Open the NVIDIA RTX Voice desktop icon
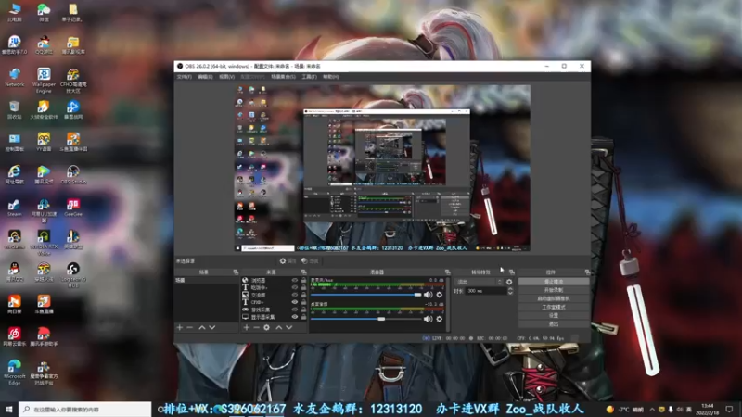Image resolution: width=742 pixels, height=417 pixels. click(x=44, y=242)
